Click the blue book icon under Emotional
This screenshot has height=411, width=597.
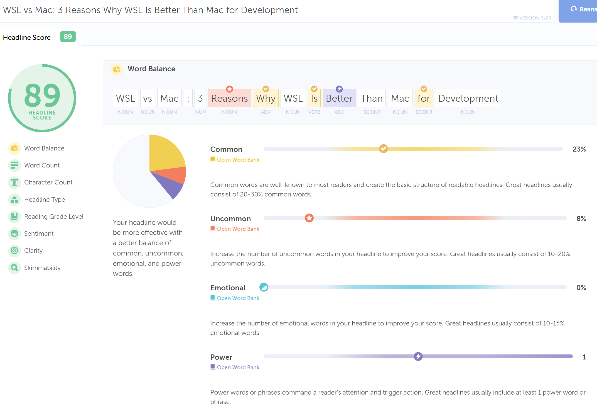click(213, 298)
